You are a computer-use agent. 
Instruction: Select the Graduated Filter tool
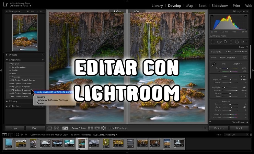(x=231, y=42)
